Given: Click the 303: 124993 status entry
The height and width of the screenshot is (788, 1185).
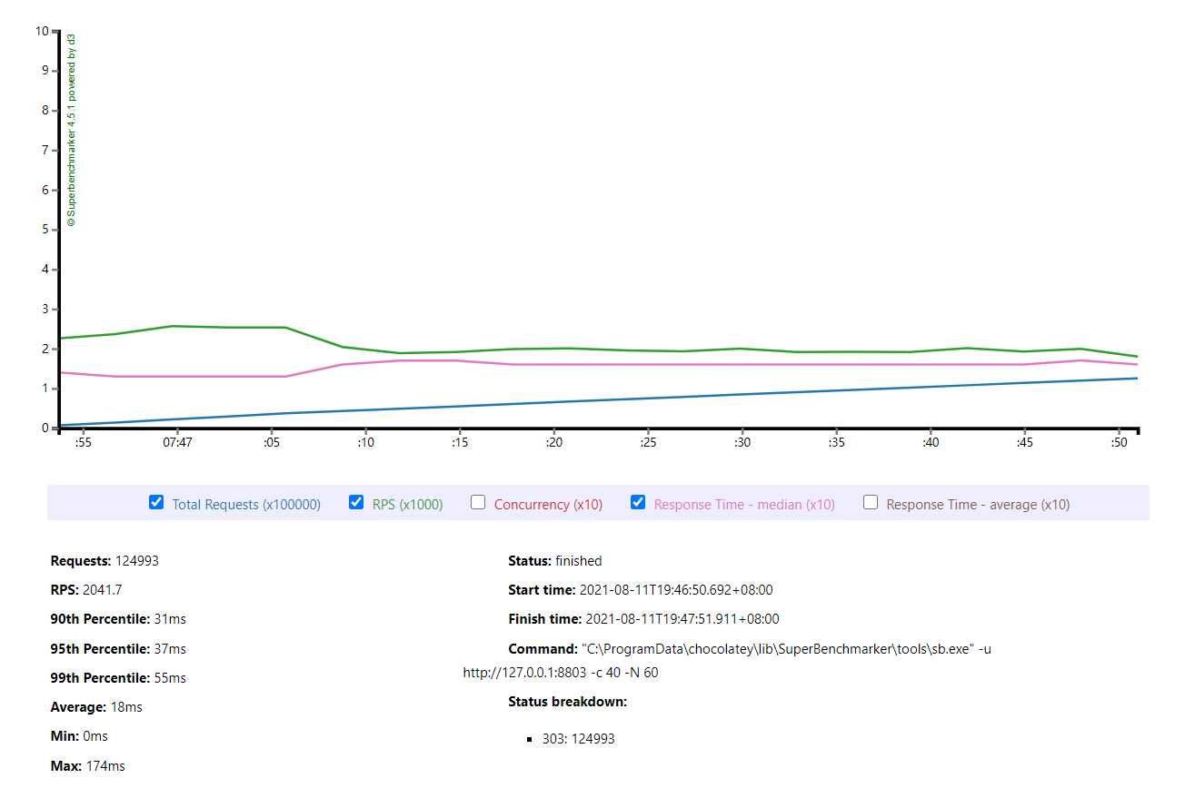Looking at the screenshot, I should pos(579,739).
